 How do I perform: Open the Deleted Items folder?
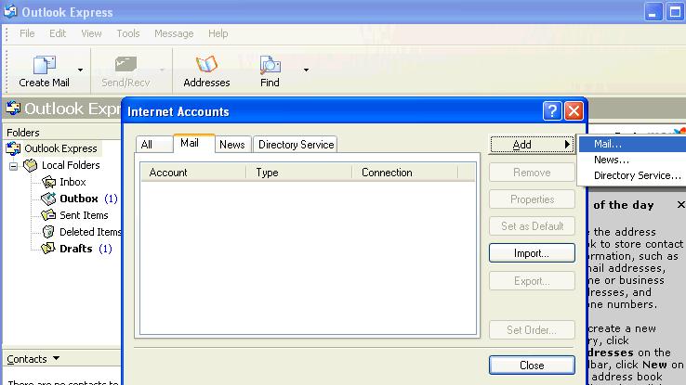click(x=90, y=232)
